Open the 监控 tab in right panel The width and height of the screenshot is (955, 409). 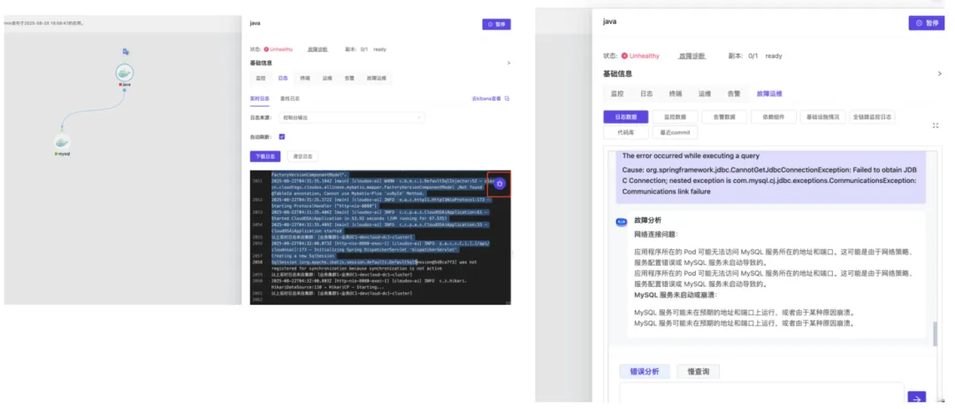click(617, 94)
